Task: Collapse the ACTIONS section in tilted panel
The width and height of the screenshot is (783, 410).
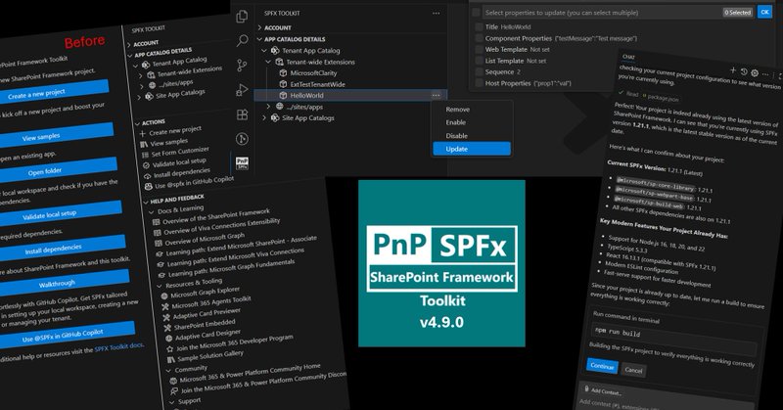Action: click(x=137, y=124)
